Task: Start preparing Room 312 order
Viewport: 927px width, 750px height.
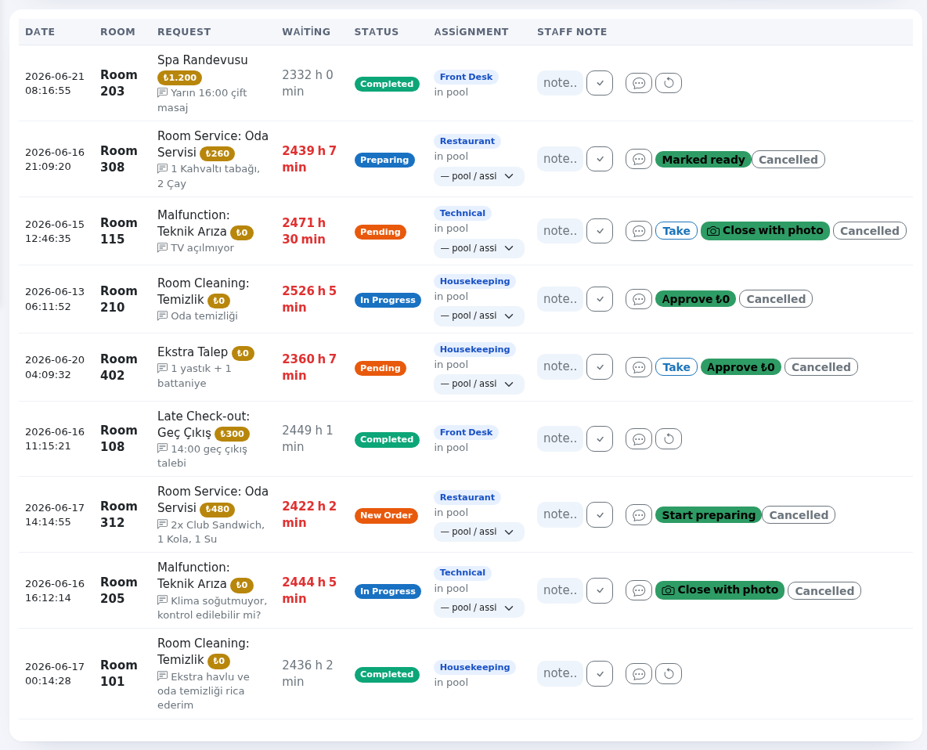Action: click(709, 515)
